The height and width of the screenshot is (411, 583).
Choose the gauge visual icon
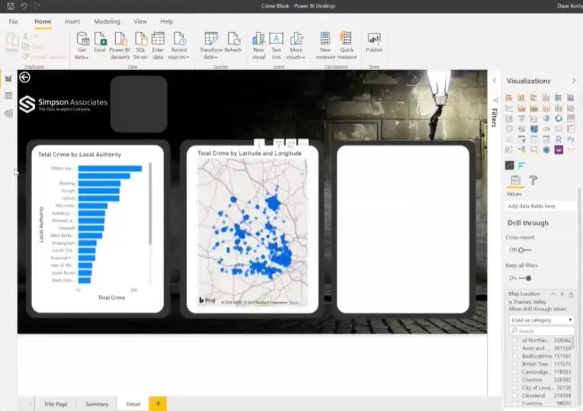[x=546, y=129]
